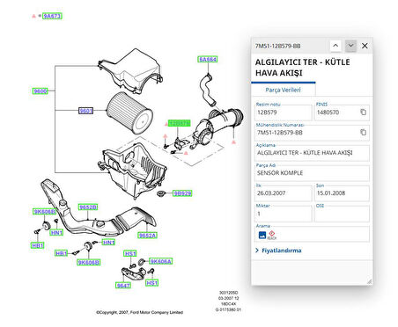Image resolution: width=398 pixels, height=327 pixels.
Task: Select the 9652B duct label
Action: [88, 207]
